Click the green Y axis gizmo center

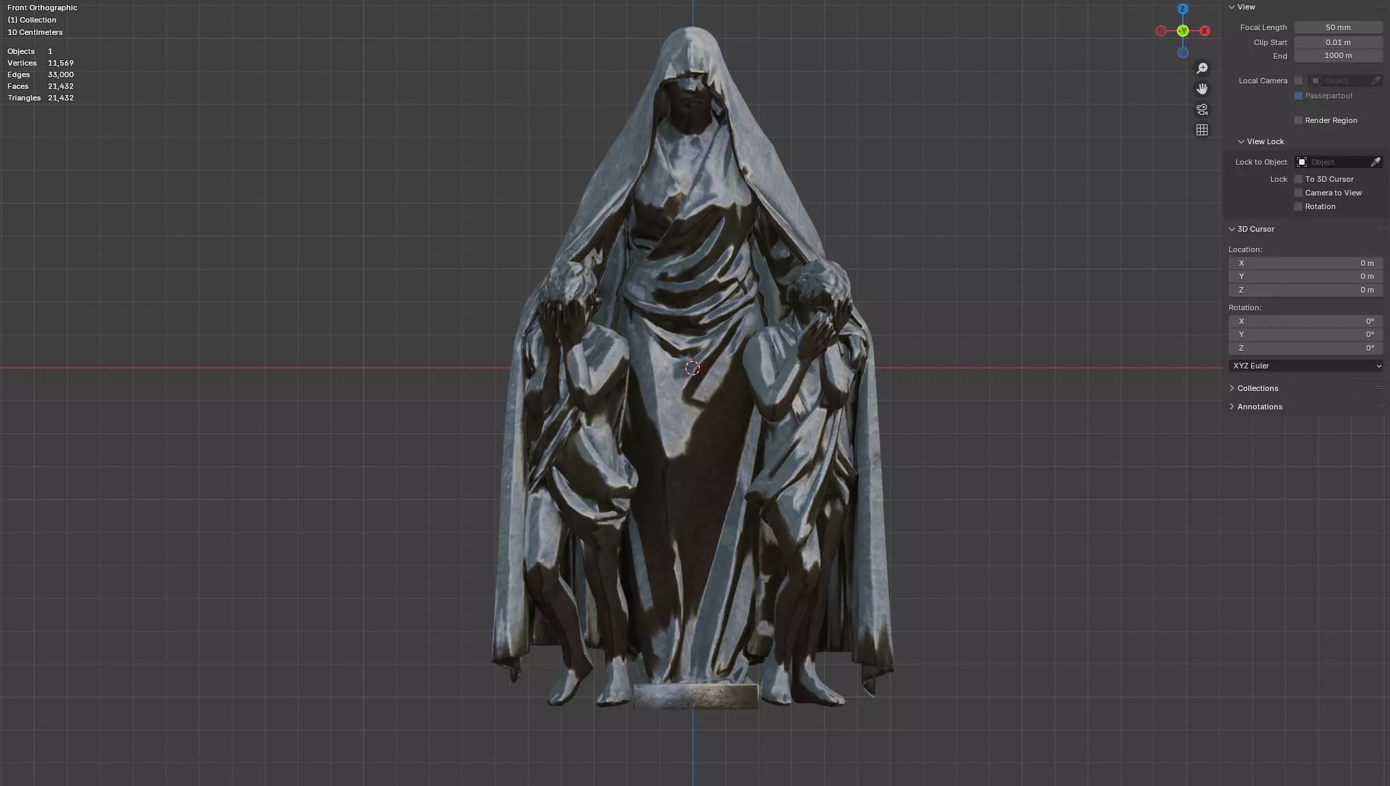tap(1183, 31)
